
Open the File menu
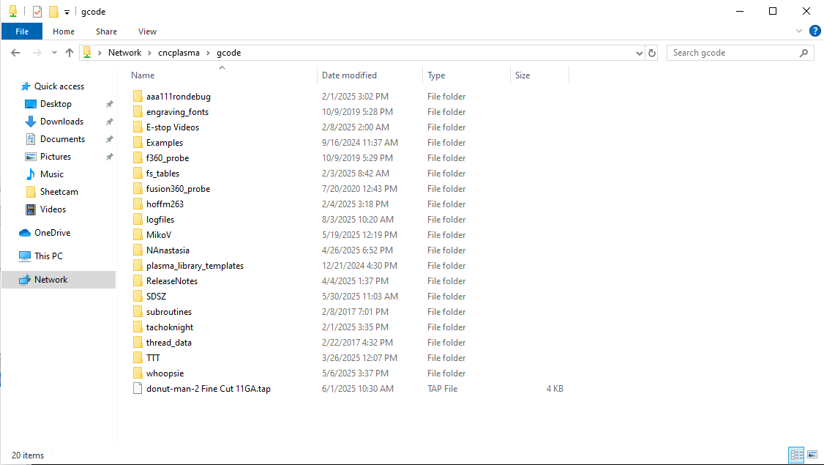22,31
